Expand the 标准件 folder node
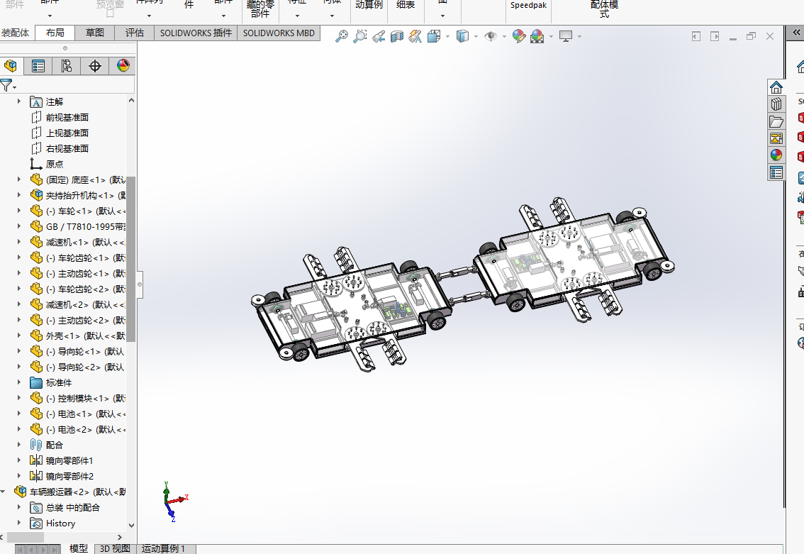Image resolution: width=804 pixels, height=554 pixels. (x=19, y=382)
